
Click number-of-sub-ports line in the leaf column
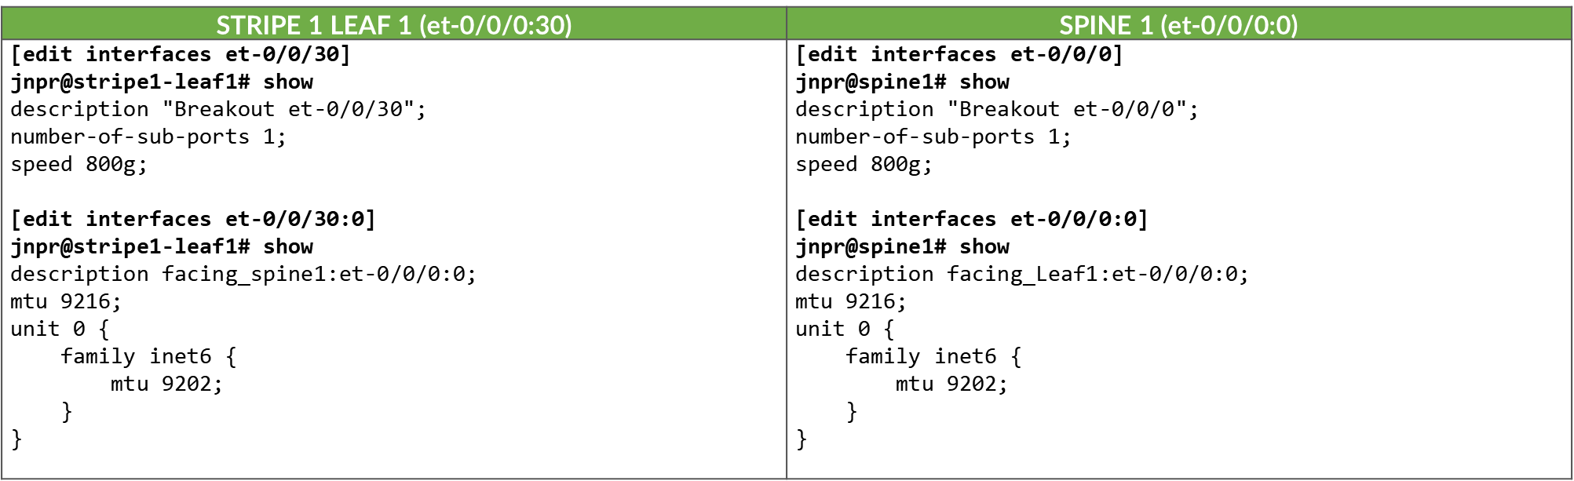[x=148, y=137]
